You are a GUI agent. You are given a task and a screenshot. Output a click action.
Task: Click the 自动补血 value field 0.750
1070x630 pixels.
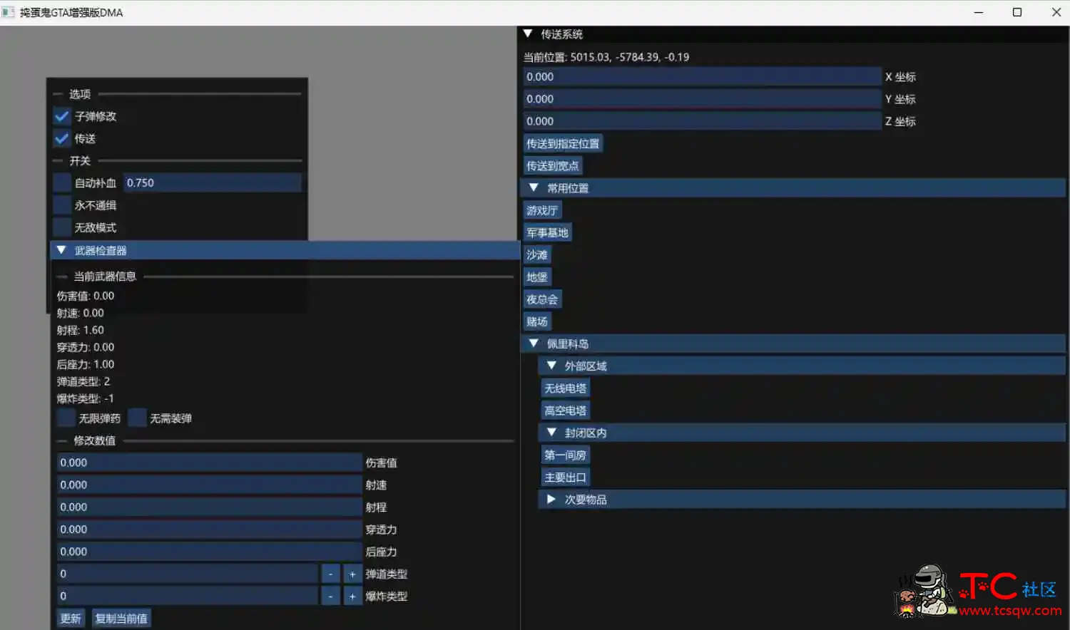click(213, 183)
